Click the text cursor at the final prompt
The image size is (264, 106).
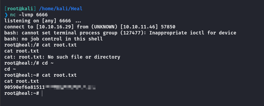[42, 93]
